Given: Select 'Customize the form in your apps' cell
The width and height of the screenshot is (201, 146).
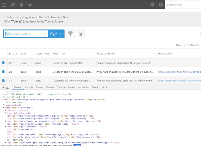Looking at the screenshot, I should (x=73, y=81).
